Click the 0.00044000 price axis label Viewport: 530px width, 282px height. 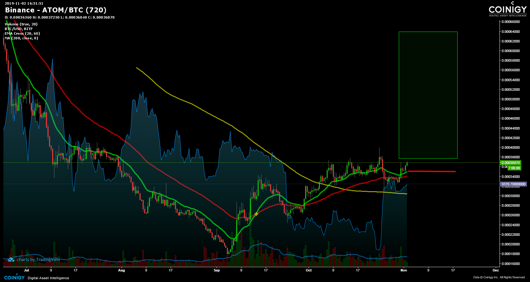(510, 128)
